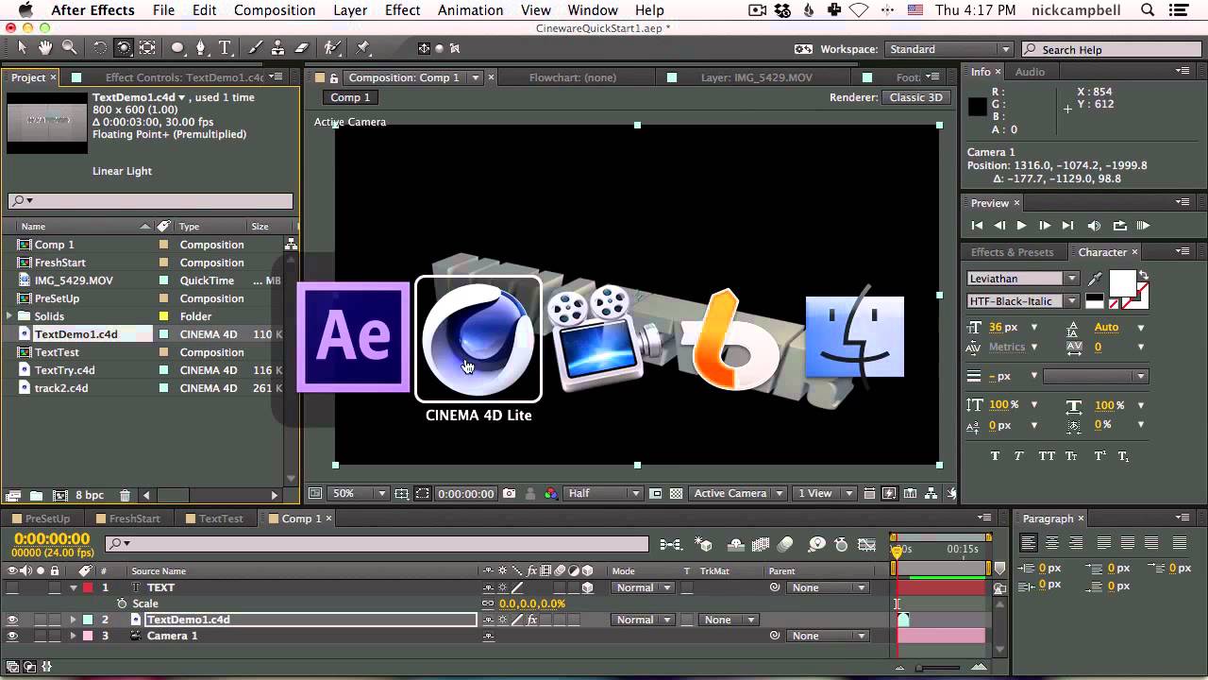Open the Graph Editor icon
Image resolution: width=1208 pixels, height=680 pixels.
tap(866, 544)
